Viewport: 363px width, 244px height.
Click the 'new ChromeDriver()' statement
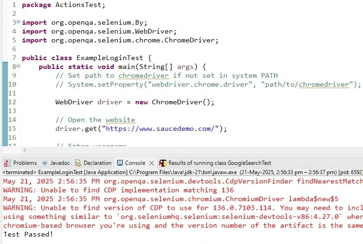[x=175, y=102]
